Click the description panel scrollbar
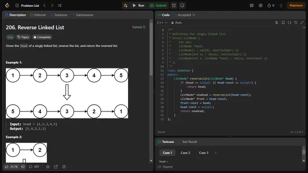The width and height of the screenshot is (308, 173). (151, 49)
